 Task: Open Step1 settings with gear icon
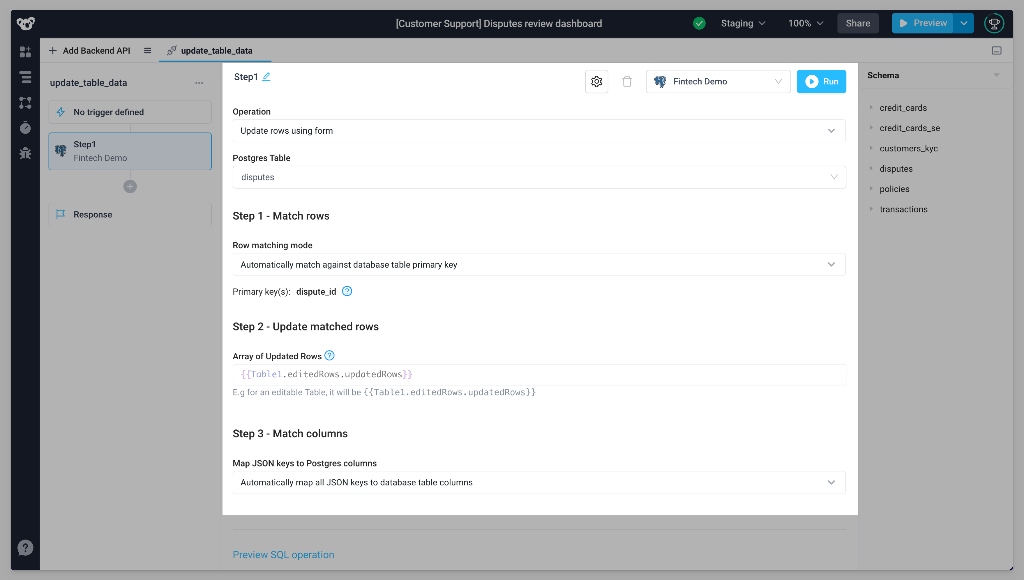tap(596, 81)
